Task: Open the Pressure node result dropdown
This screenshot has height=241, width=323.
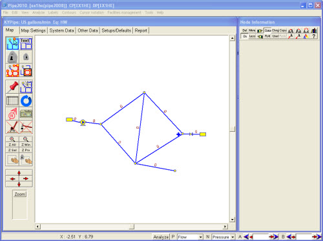Action: (x=233, y=237)
